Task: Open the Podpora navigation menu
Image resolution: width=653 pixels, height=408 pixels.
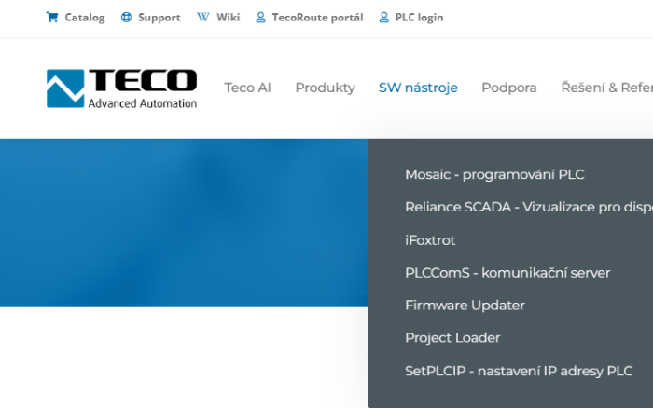Action: (509, 88)
